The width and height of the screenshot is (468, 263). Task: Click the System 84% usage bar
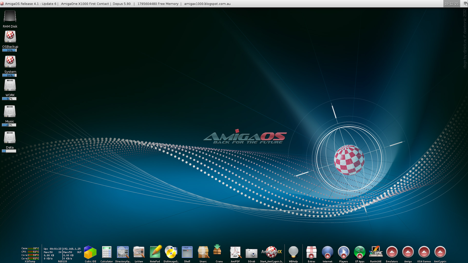10,75
